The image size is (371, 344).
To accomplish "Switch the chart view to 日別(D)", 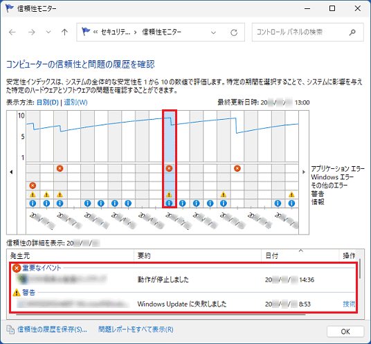I will coord(48,102).
